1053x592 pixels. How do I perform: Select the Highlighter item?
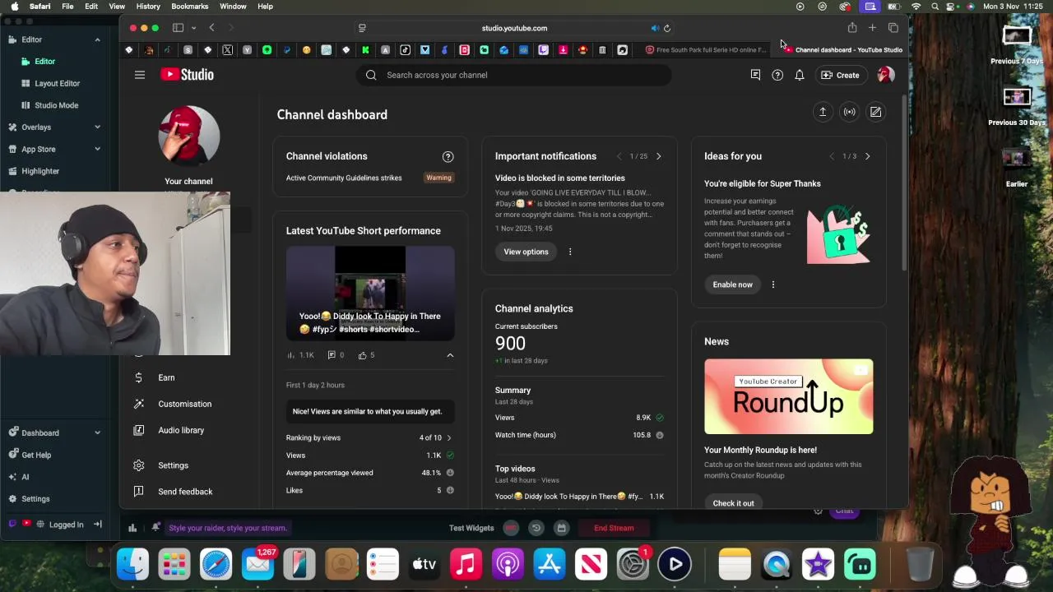[40, 171]
